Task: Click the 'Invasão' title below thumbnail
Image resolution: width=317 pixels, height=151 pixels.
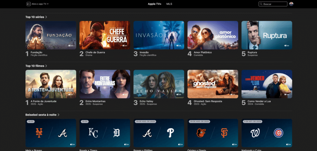Action: tap(144, 52)
